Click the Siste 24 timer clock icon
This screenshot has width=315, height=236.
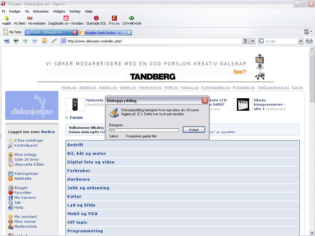11,160
